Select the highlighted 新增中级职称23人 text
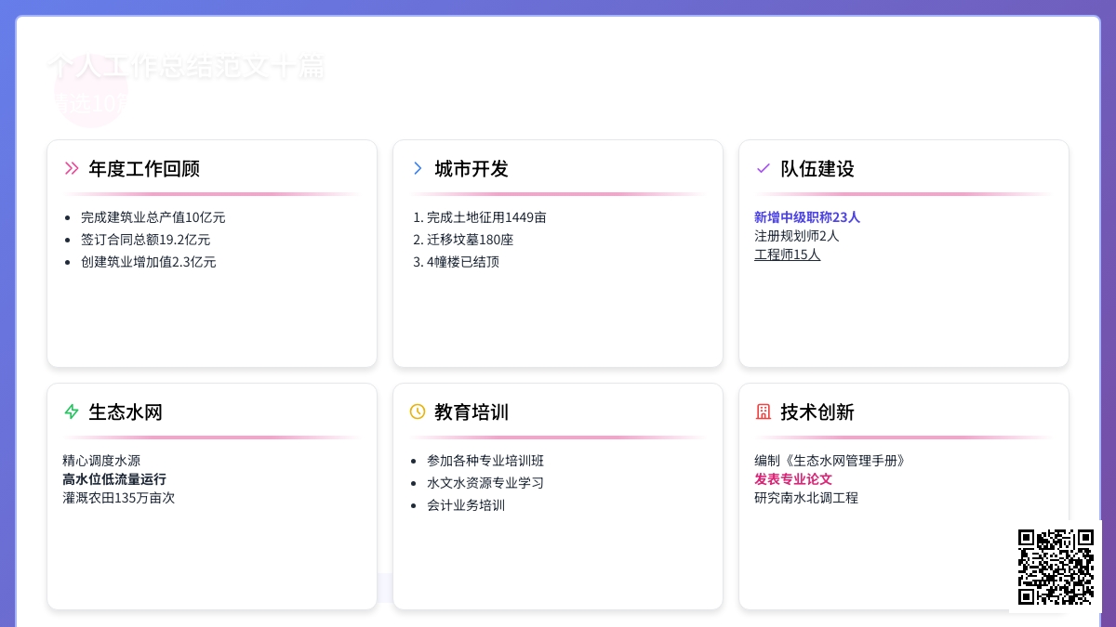1116x627 pixels. tap(806, 217)
